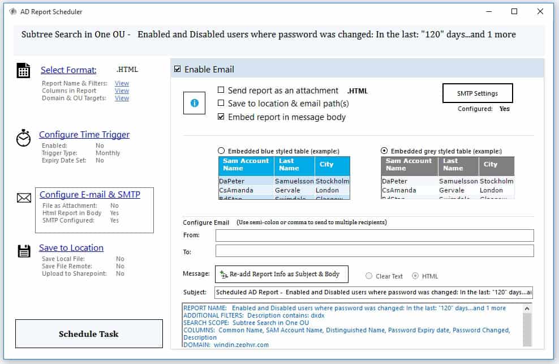Choose Clear Text message format
Viewport: 559px width, 364px height.
[x=369, y=276]
